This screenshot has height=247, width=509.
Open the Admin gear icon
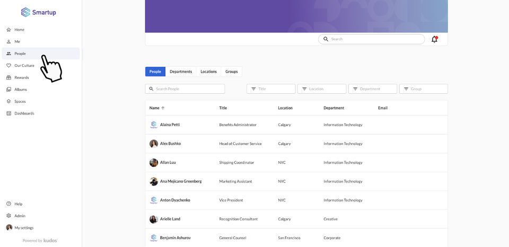click(9, 216)
